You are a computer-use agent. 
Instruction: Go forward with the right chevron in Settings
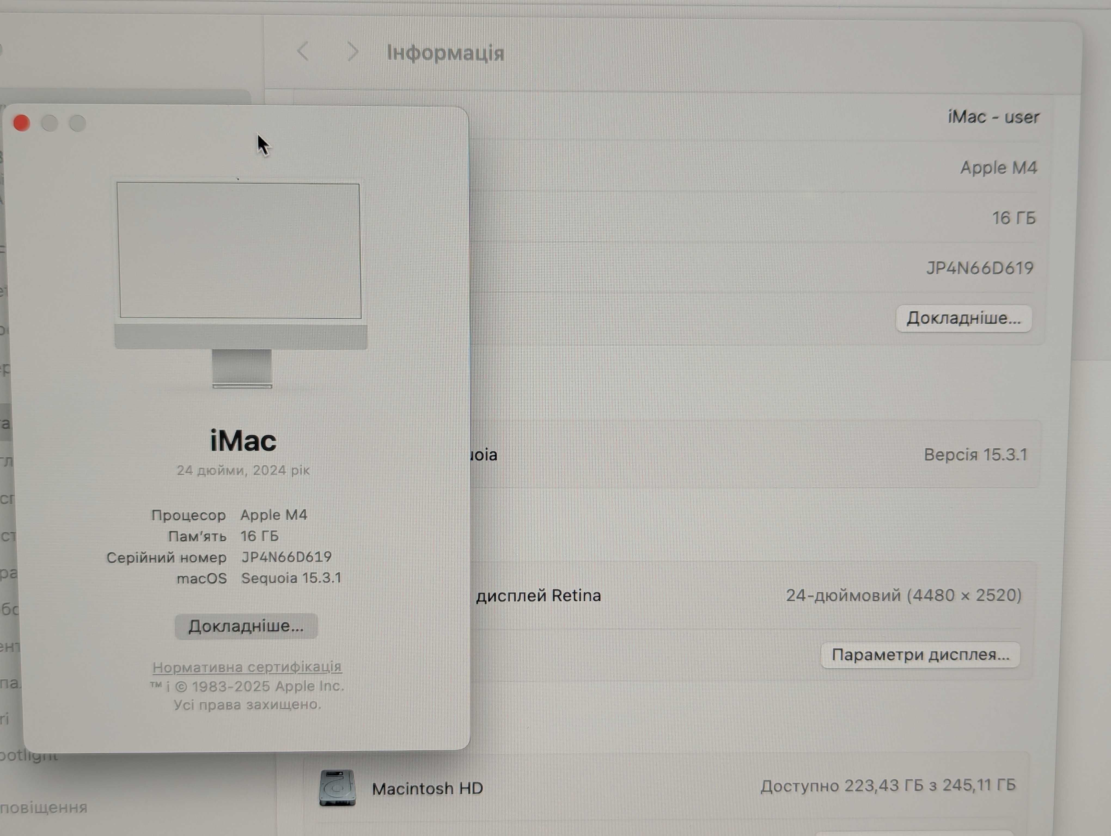pos(353,51)
